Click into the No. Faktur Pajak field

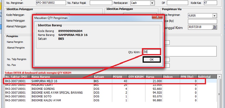(101, 3)
